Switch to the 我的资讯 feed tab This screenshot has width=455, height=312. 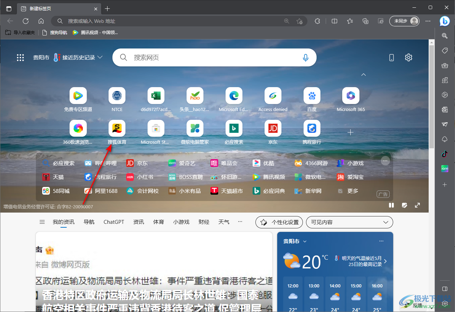(64, 222)
